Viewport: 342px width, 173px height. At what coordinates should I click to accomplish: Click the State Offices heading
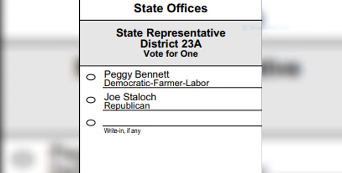pyautogui.click(x=170, y=8)
